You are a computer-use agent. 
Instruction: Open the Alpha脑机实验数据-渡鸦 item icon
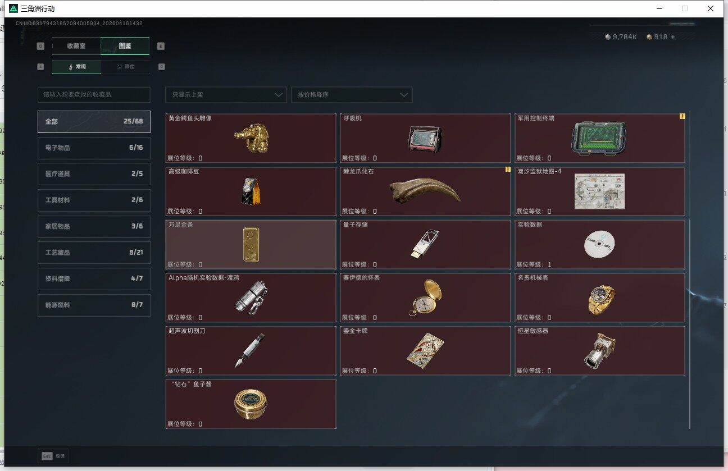coord(251,298)
